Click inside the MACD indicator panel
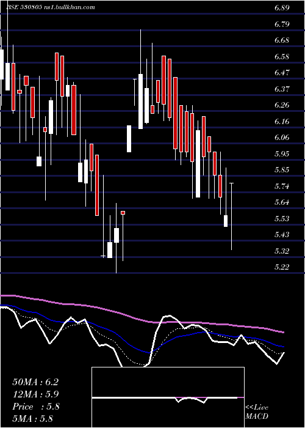Image resolution: width=305 pixels, height=428 pixels. (x=168, y=397)
